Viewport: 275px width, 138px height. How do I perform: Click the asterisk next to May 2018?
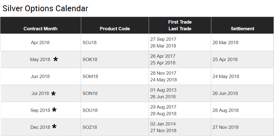point(56,59)
